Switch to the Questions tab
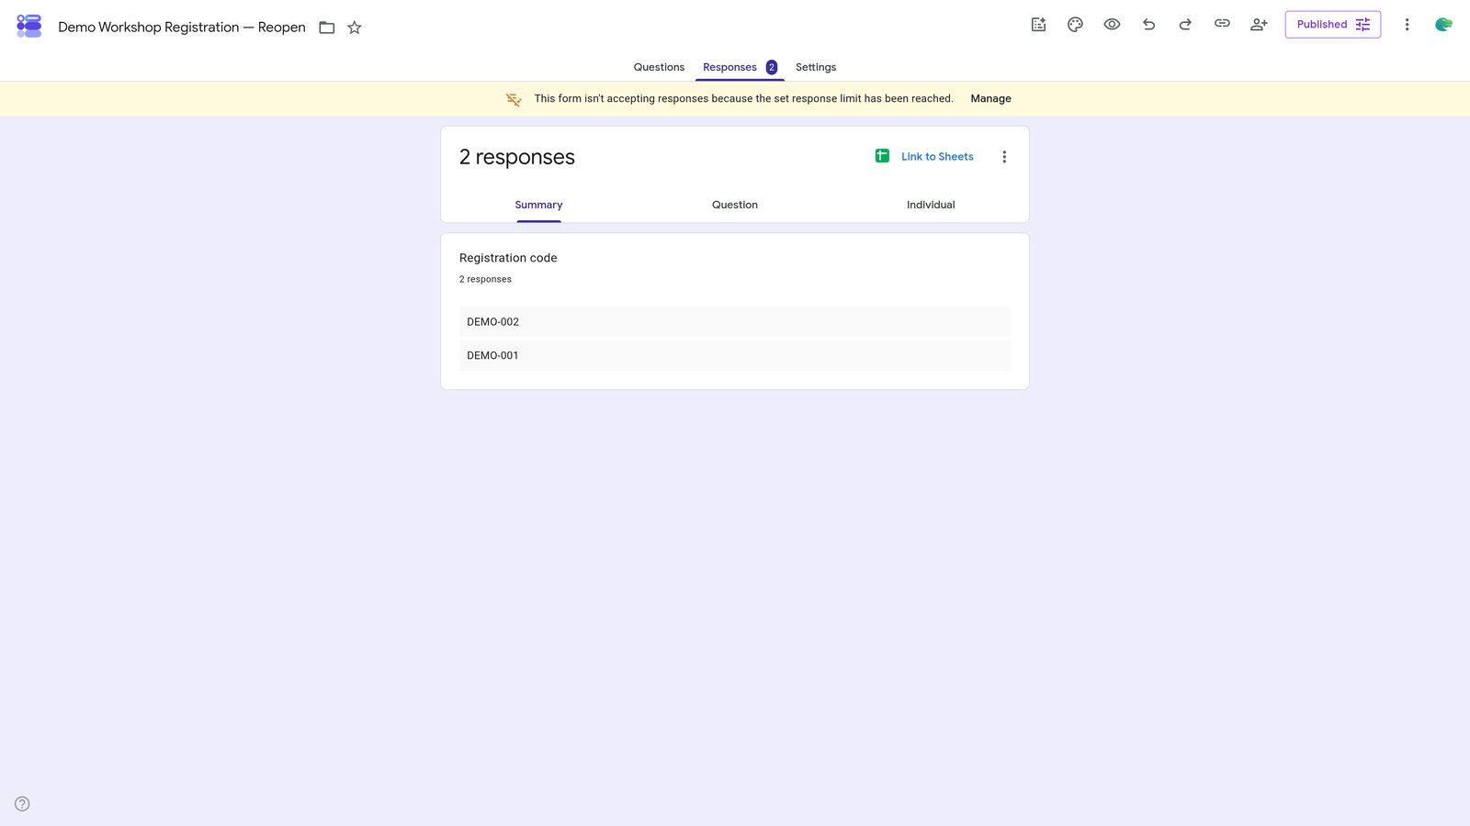 659,67
